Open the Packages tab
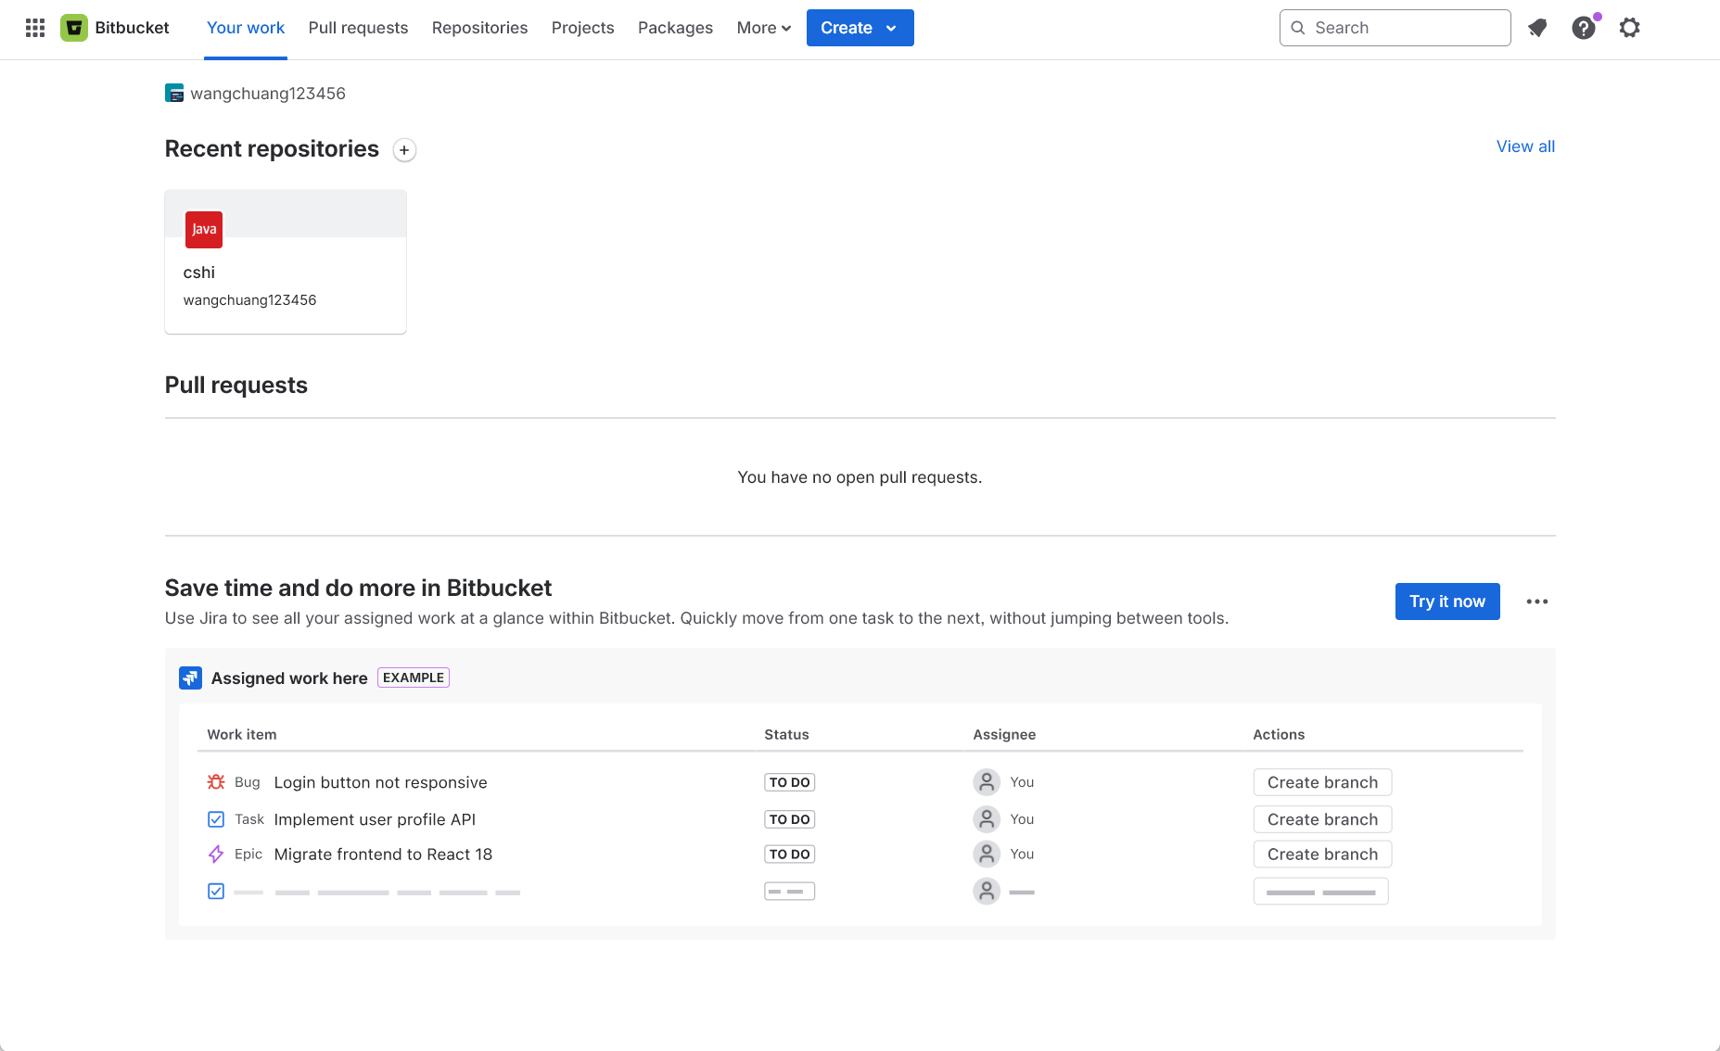This screenshot has height=1051, width=1720. click(x=675, y=28)
